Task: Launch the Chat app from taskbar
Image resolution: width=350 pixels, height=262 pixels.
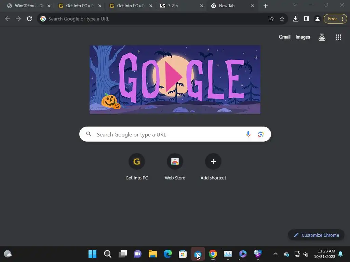Action: [x=137, y=254]
